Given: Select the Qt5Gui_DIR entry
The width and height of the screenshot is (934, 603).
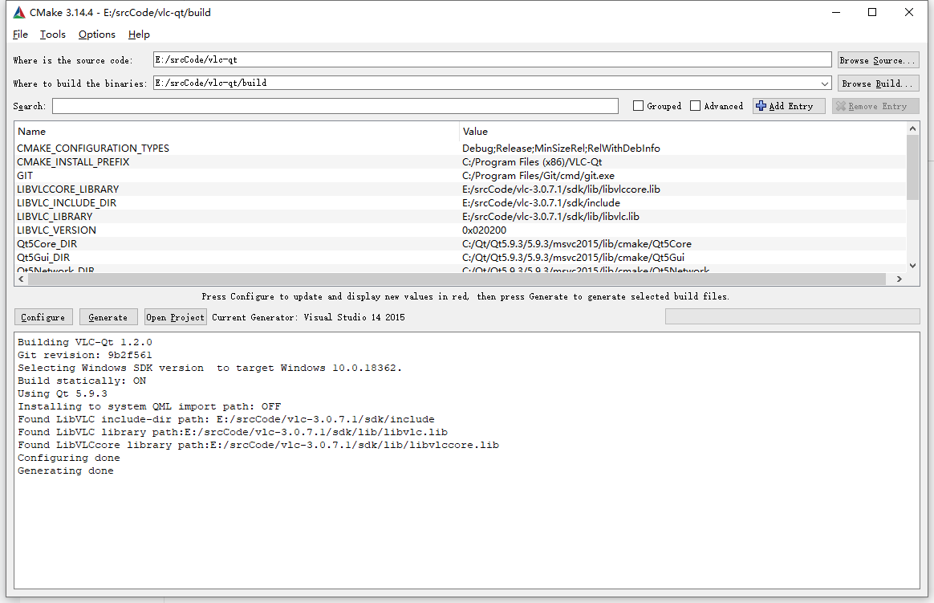Looking at the screenshot, I should pos(43,258).
